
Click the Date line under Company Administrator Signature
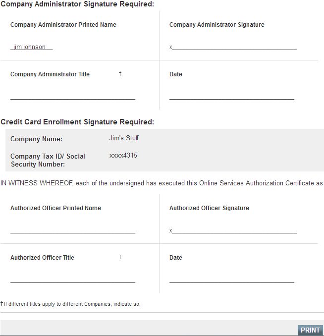(x=232, y=99)
